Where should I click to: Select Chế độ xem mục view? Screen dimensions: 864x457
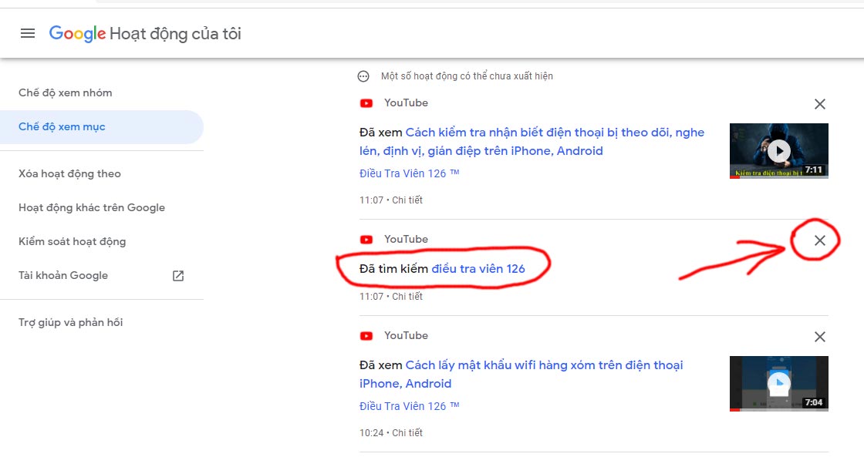pyautogui.click(x=101, y=126)
